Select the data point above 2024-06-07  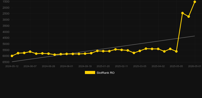[30, 52]
